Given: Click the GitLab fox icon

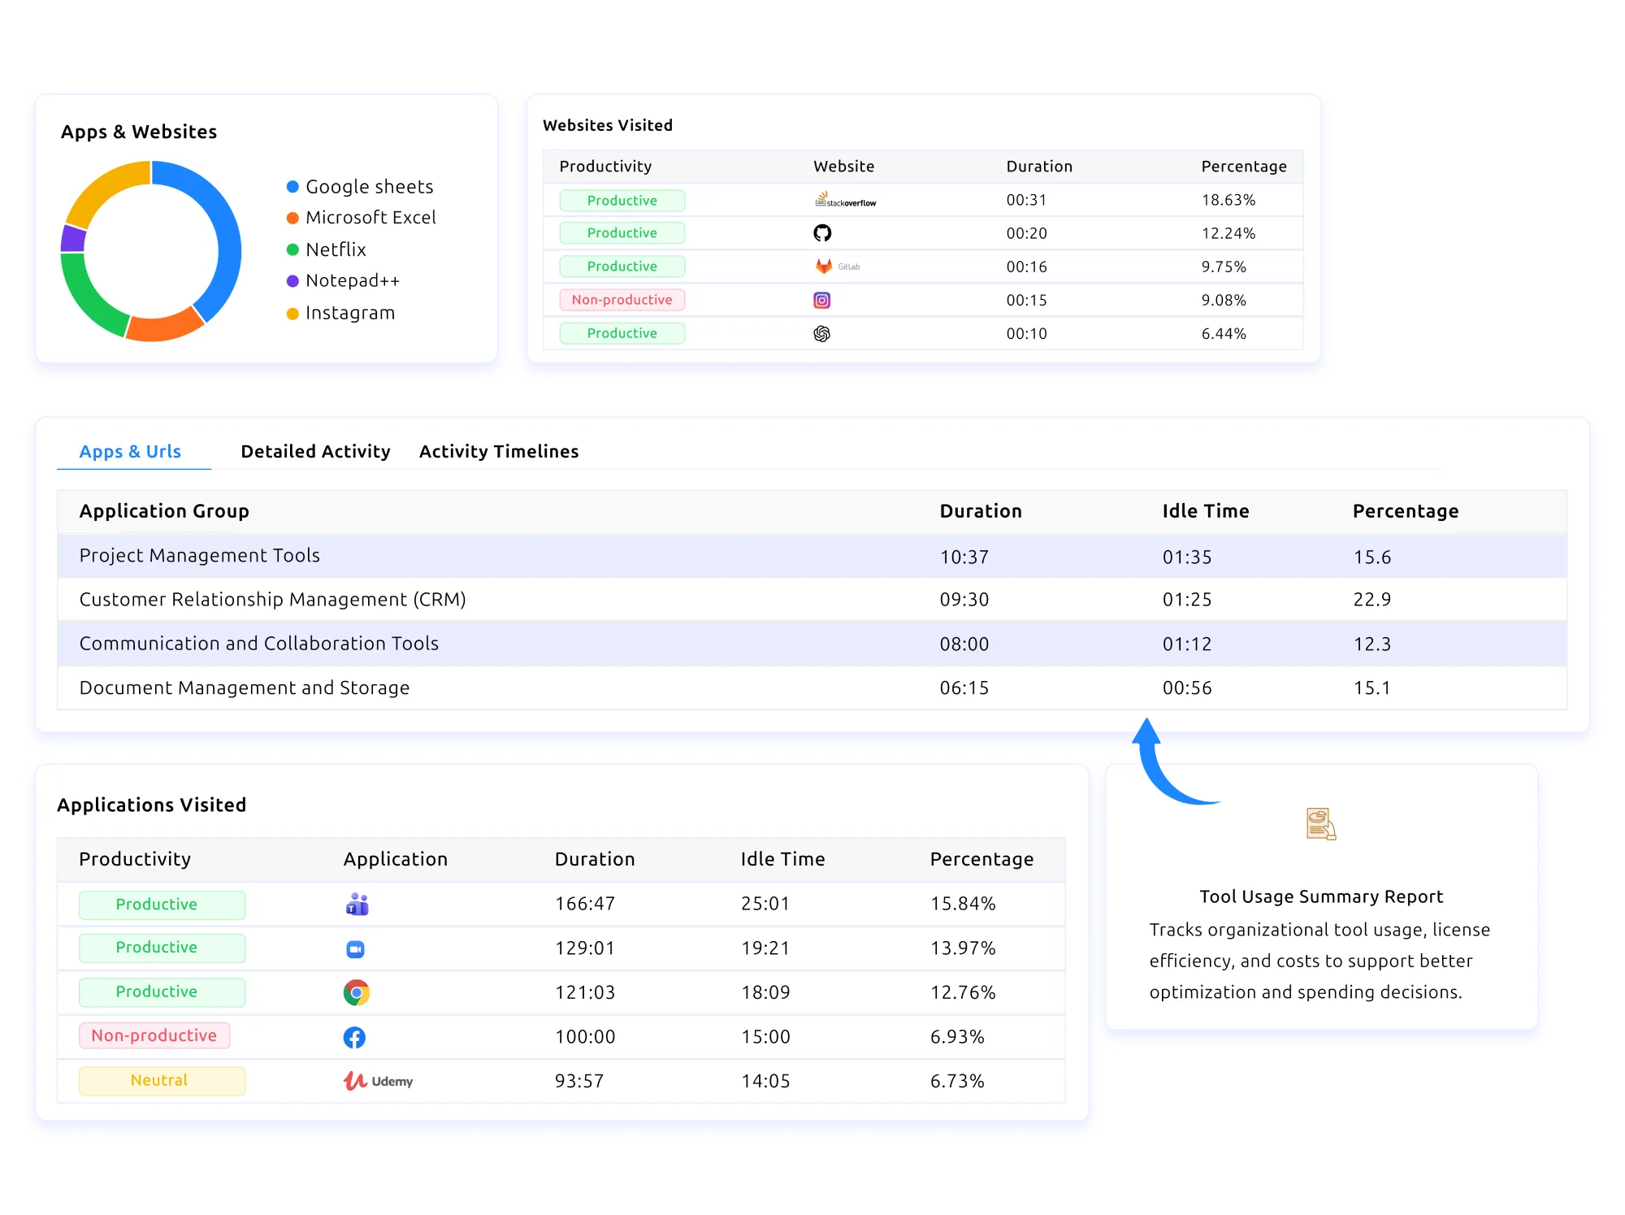Looking at the screenshot, I should coord(824,267).
